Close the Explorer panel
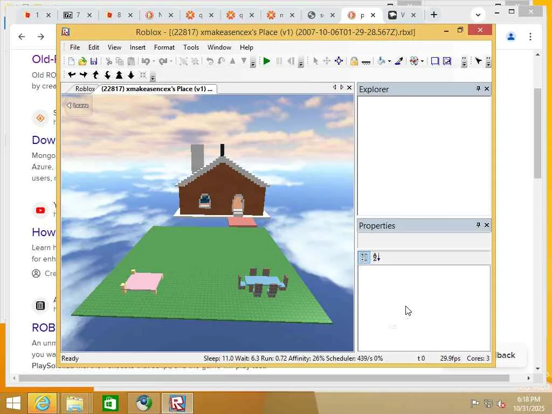 click(x=487, y=89)
